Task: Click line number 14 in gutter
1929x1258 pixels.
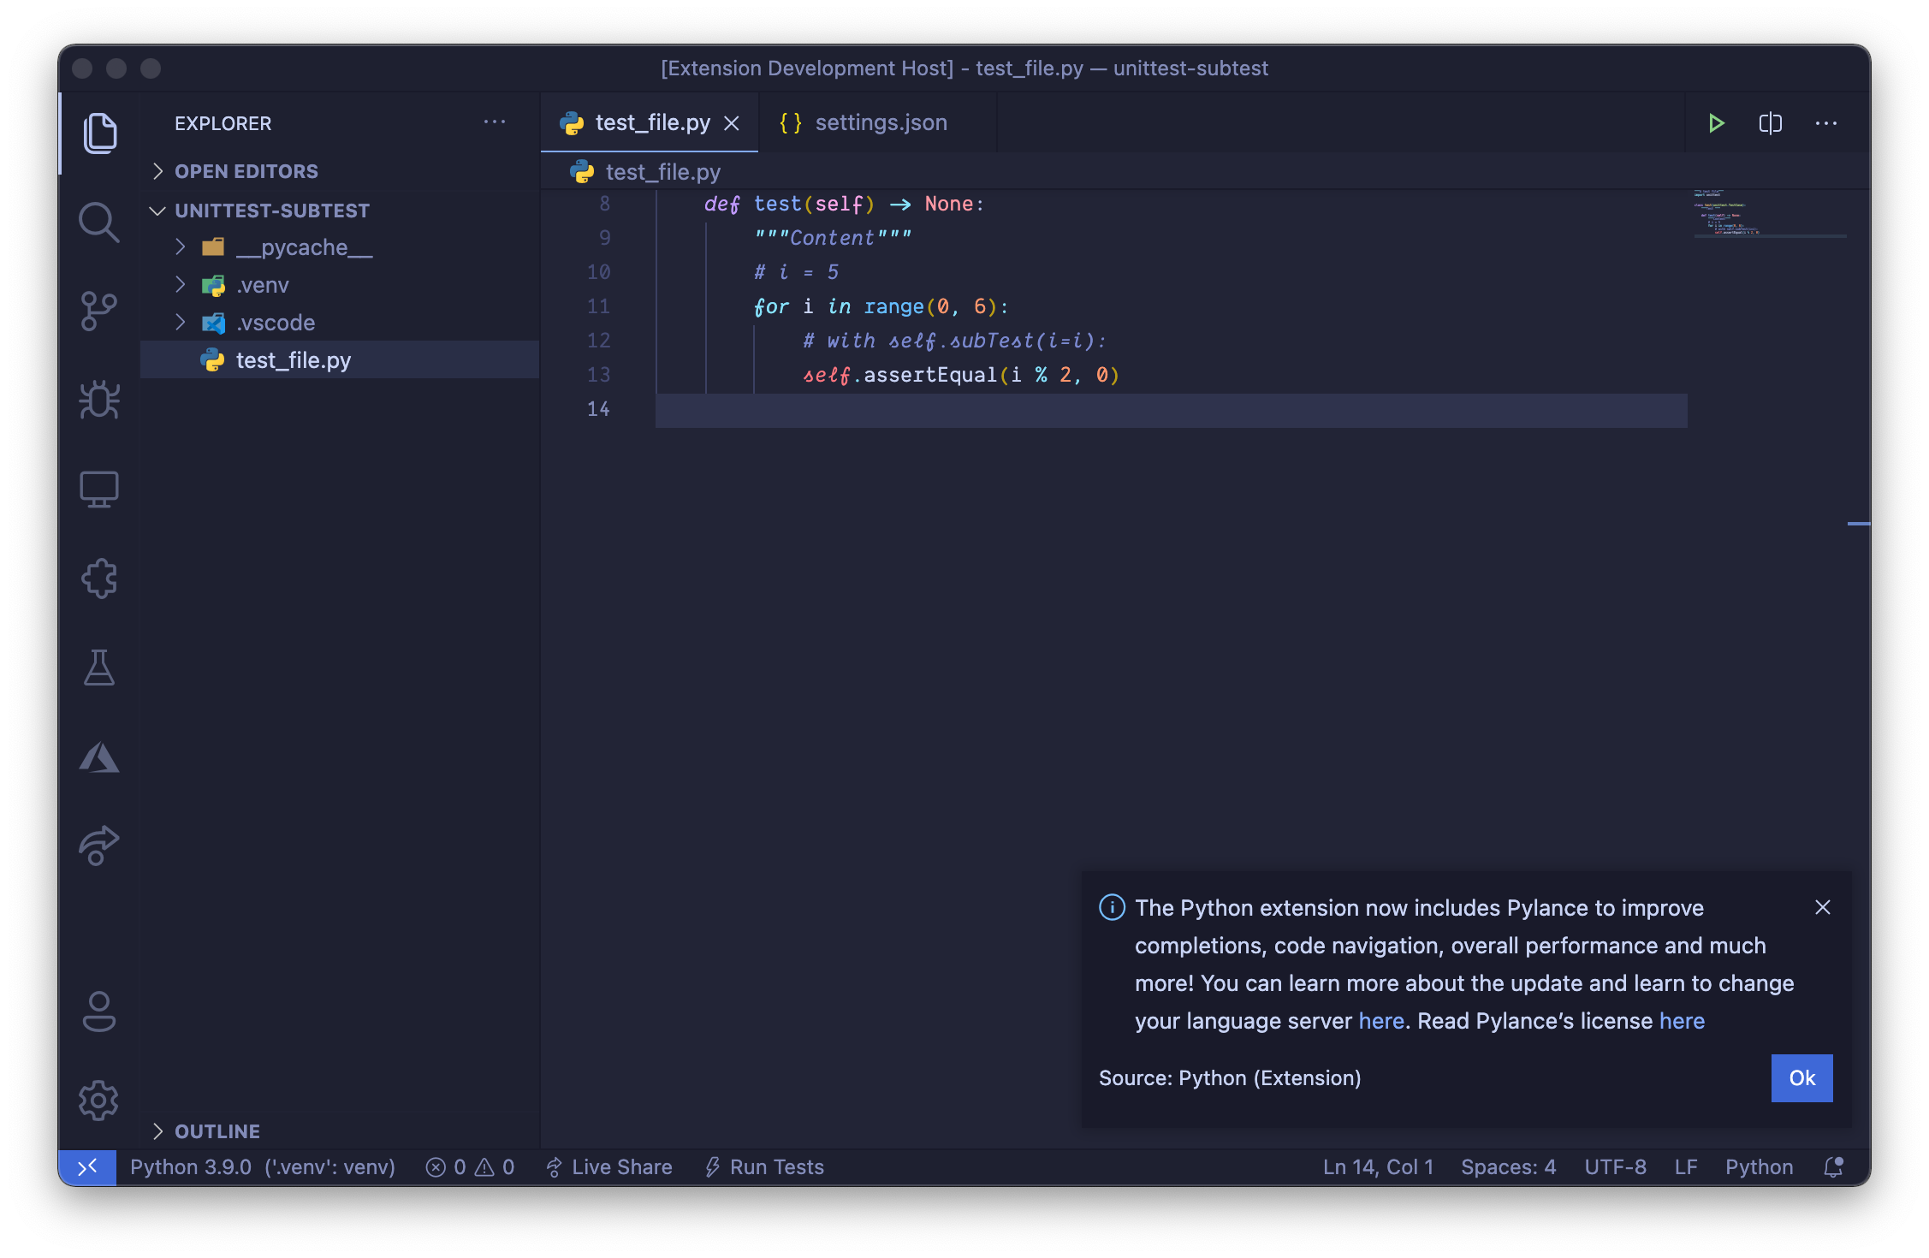Action: [x=599, y=409]
